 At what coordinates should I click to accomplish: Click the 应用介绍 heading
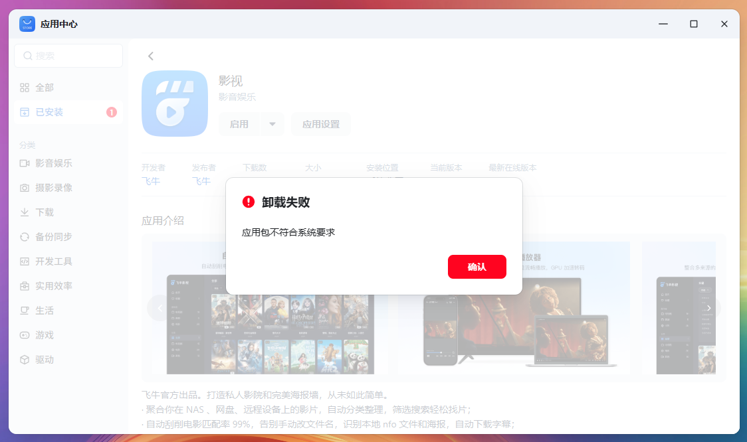click(162, 221)
